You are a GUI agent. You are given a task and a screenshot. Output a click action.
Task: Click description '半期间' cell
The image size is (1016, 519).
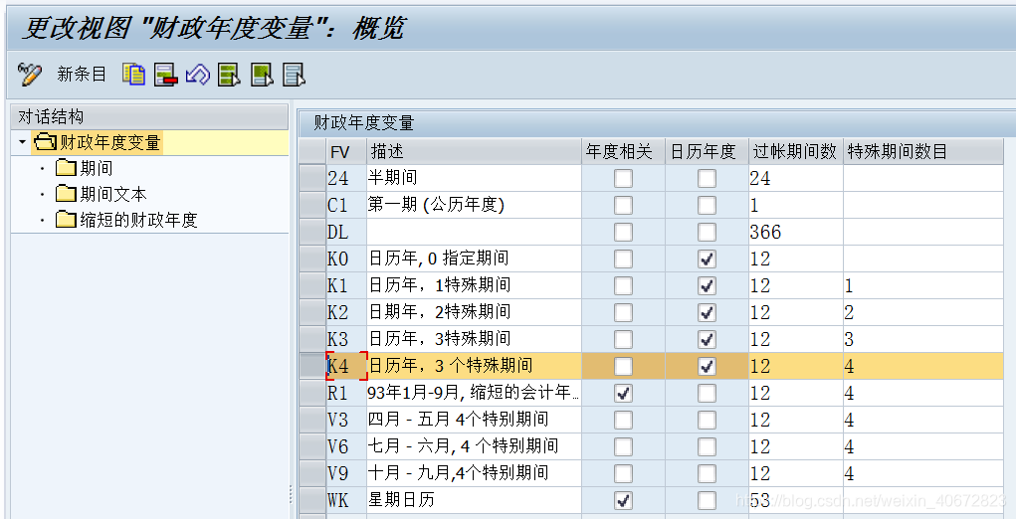474,178
